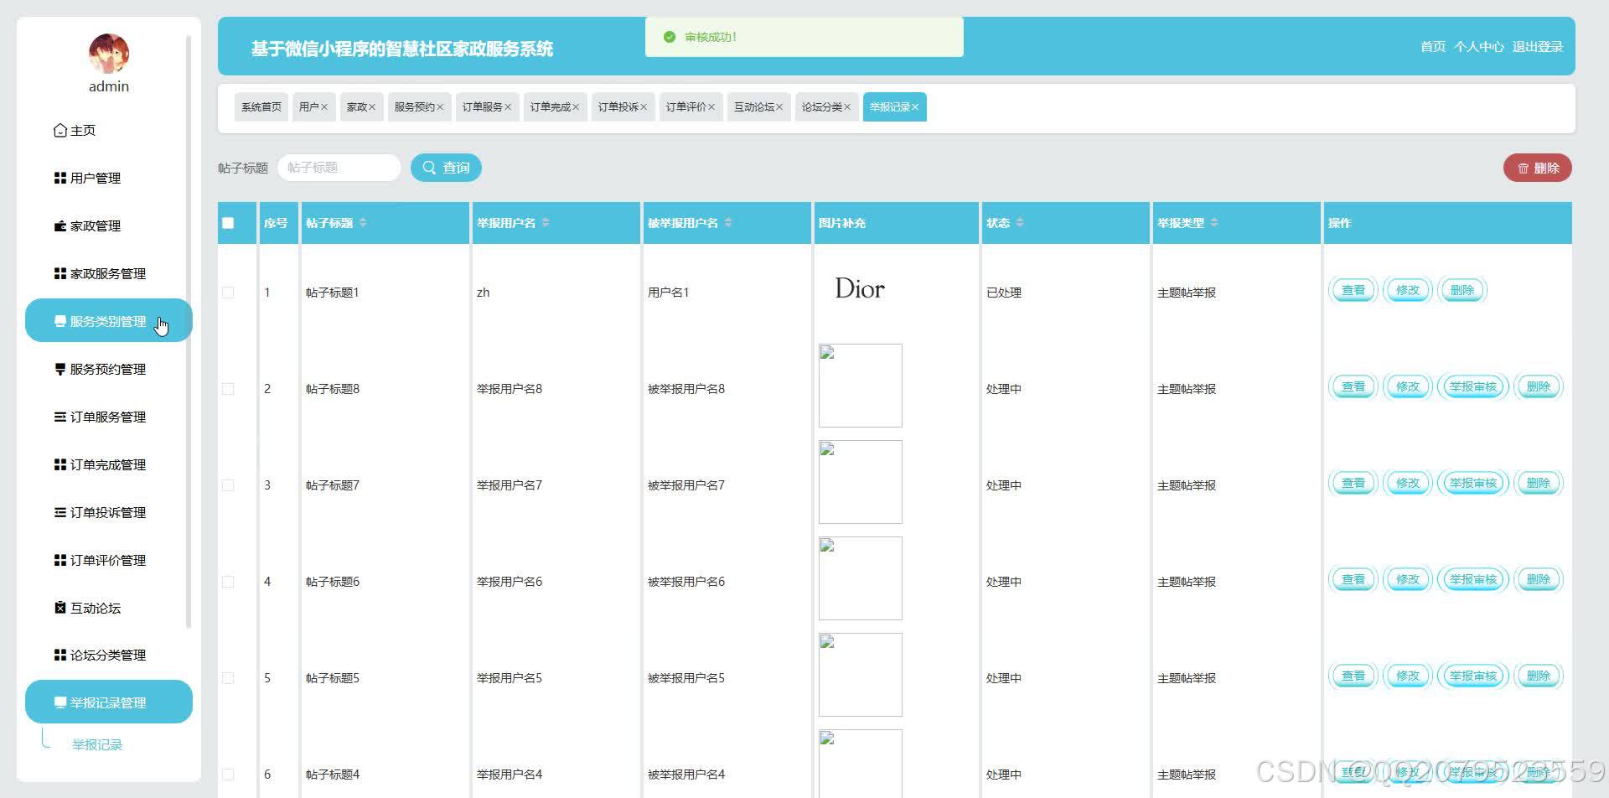
Task: Open the 订单评价 tab
Action: [687, 106]
